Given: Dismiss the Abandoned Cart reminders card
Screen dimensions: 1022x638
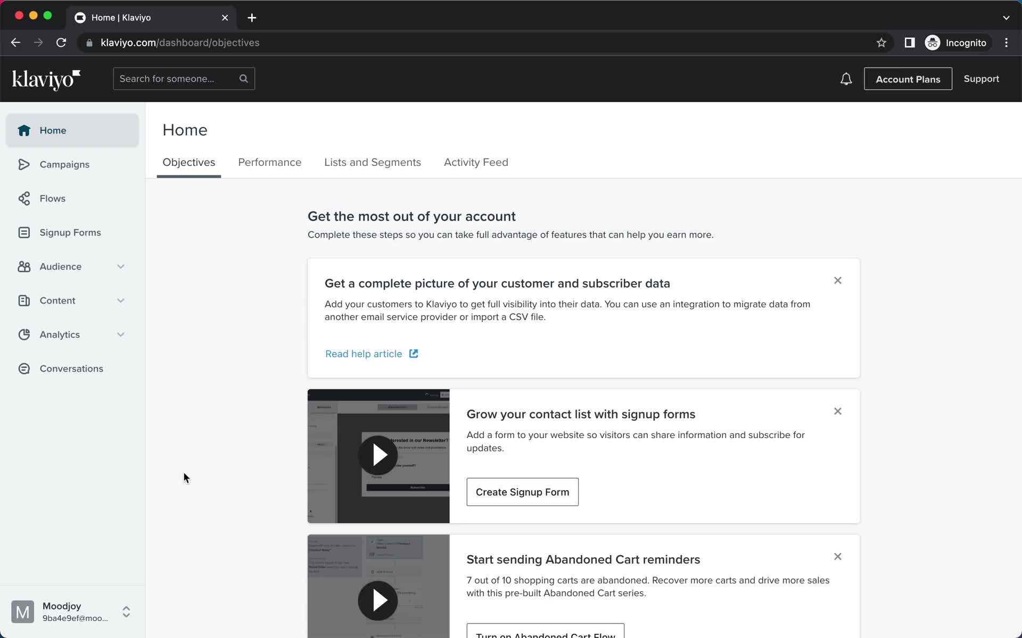Looking at the screenshot, I should click(x=838, y=557).
